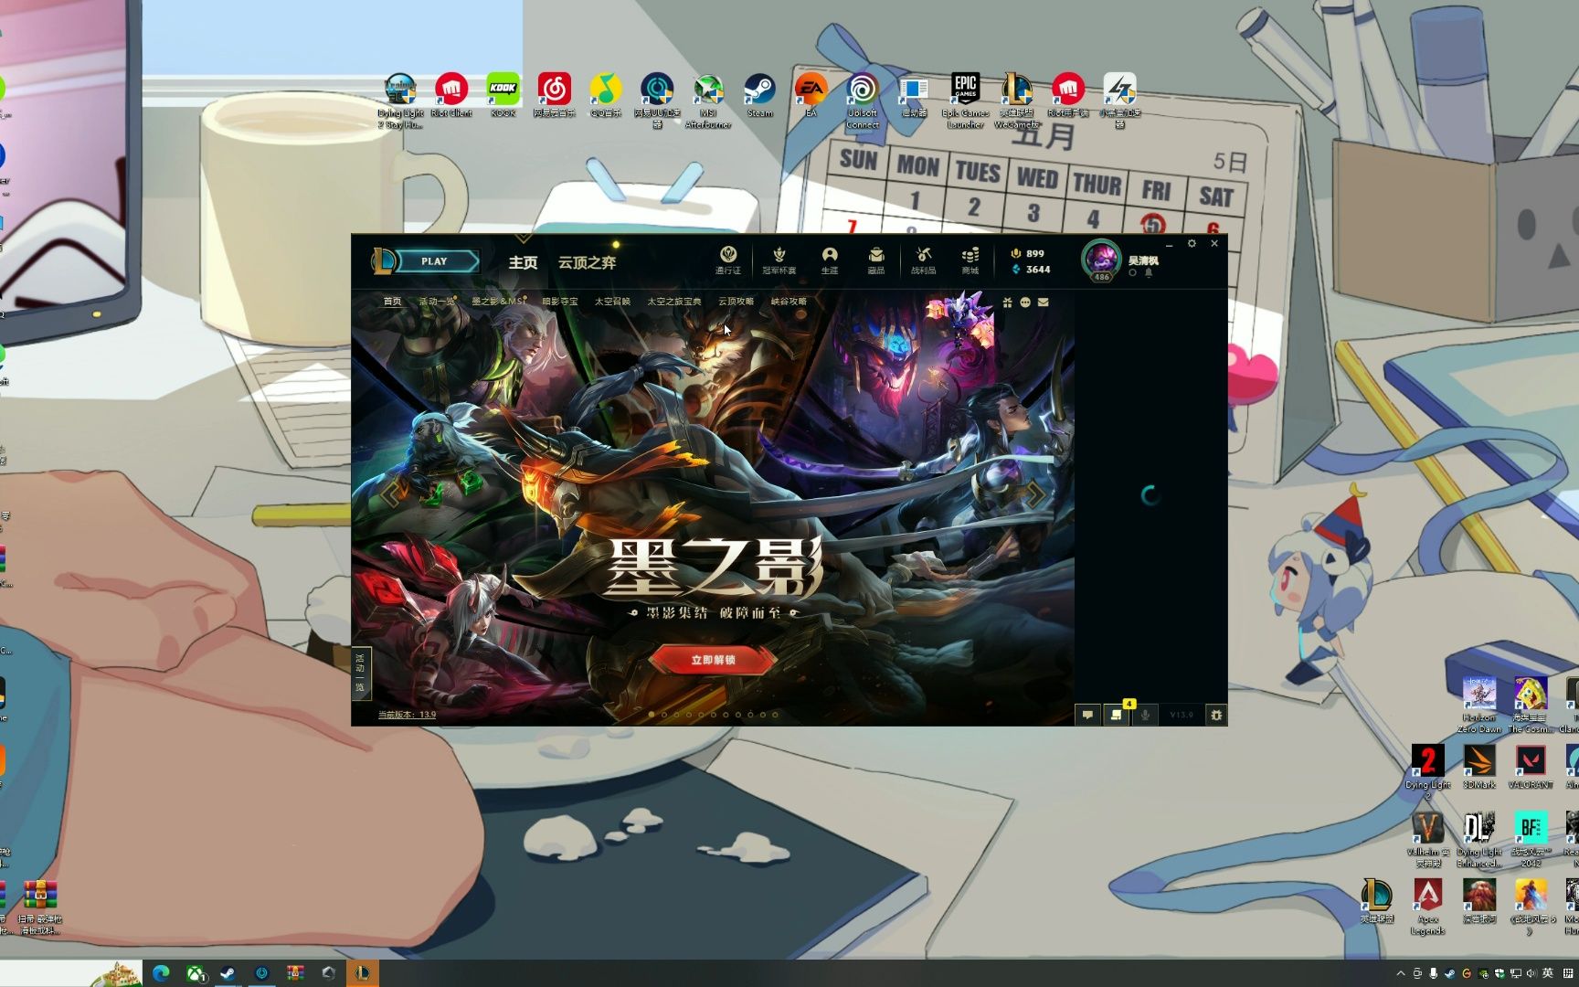Select the 网易云音乐 desktop shortcut

pyautogui.click(x=554, y=96)
